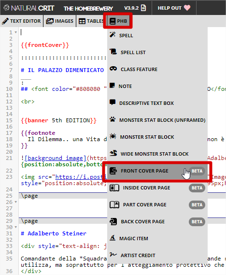Collapse the fold arrow at line 1
This screenshot has width=226, height=275.
pyautogui.click(x=16, y=32)
